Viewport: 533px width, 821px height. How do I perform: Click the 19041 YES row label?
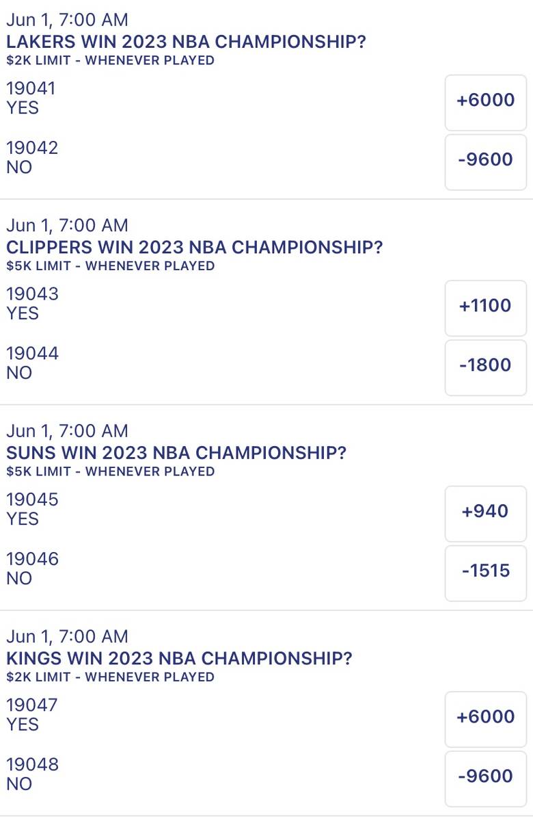(31, 98)
